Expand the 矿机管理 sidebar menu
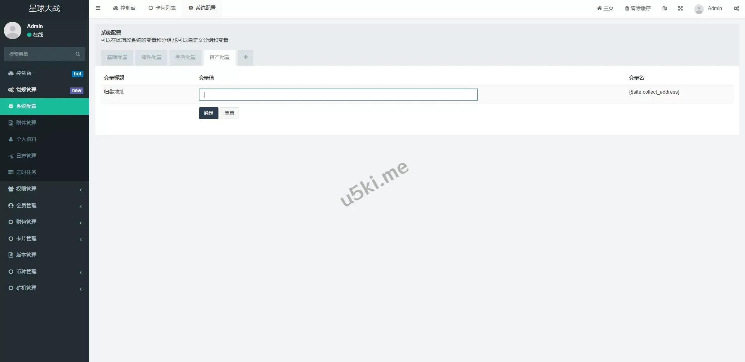The image size is (745, 362). point(45,288)
